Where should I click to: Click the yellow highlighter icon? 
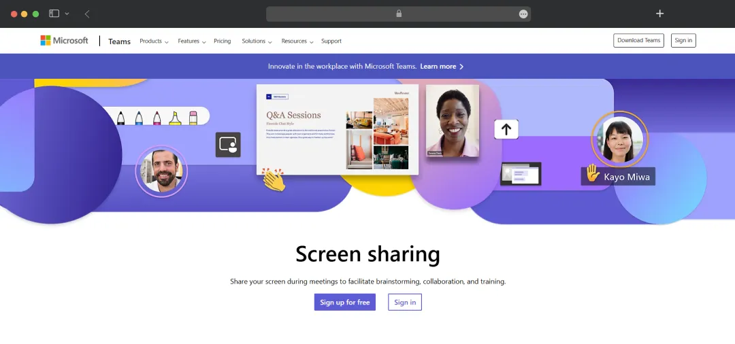(x=175, y=118)
